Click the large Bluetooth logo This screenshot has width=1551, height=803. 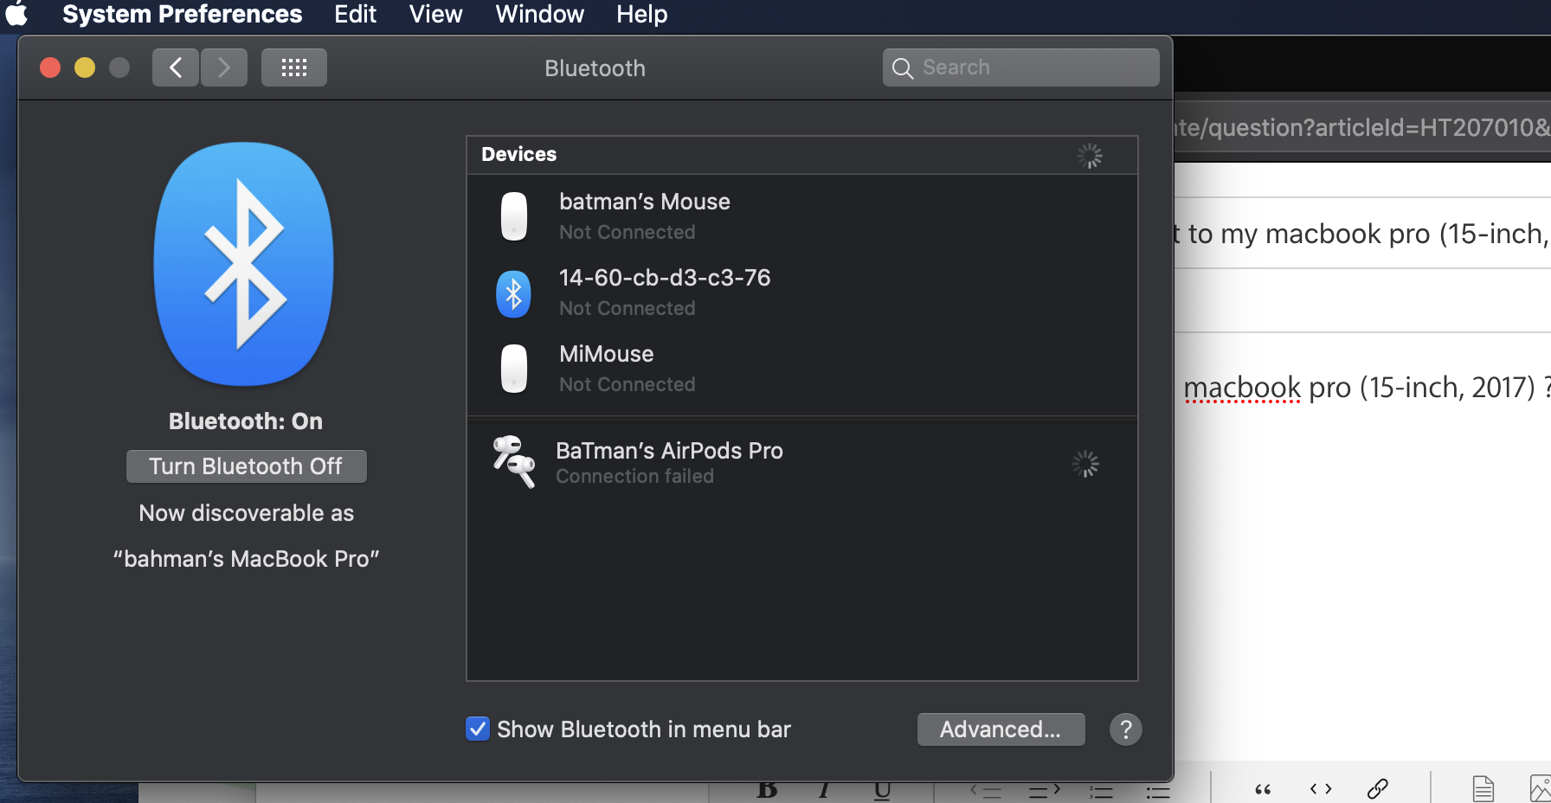(244, 264)
